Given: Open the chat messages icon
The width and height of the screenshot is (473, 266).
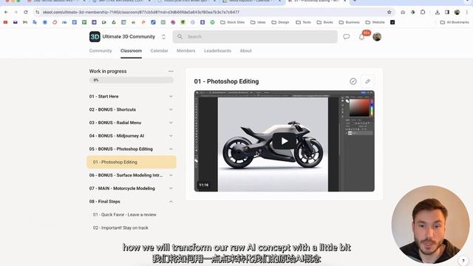Looking at the screenshot, I should coord(347,37).
